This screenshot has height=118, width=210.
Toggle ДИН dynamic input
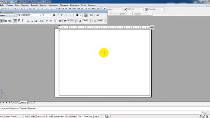click(86, 117)
